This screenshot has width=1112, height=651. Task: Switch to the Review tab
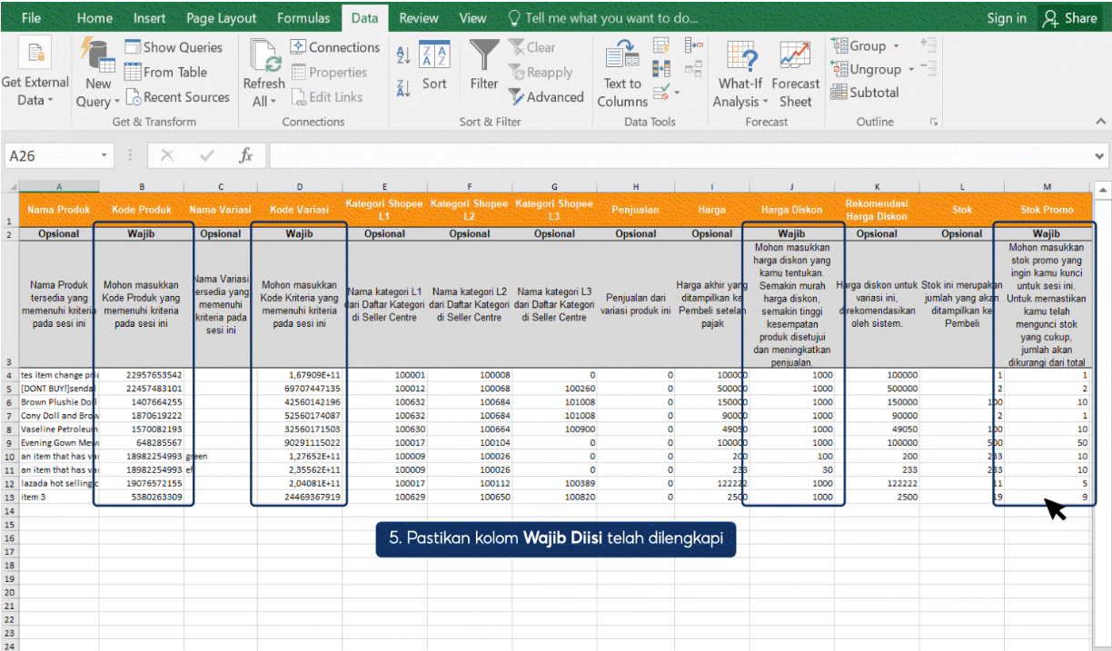(x=419, y=18)
